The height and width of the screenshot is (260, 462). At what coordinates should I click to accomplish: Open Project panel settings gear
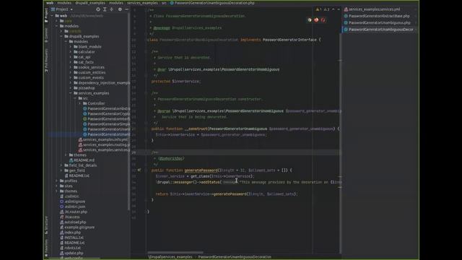(x=120, y=9)
